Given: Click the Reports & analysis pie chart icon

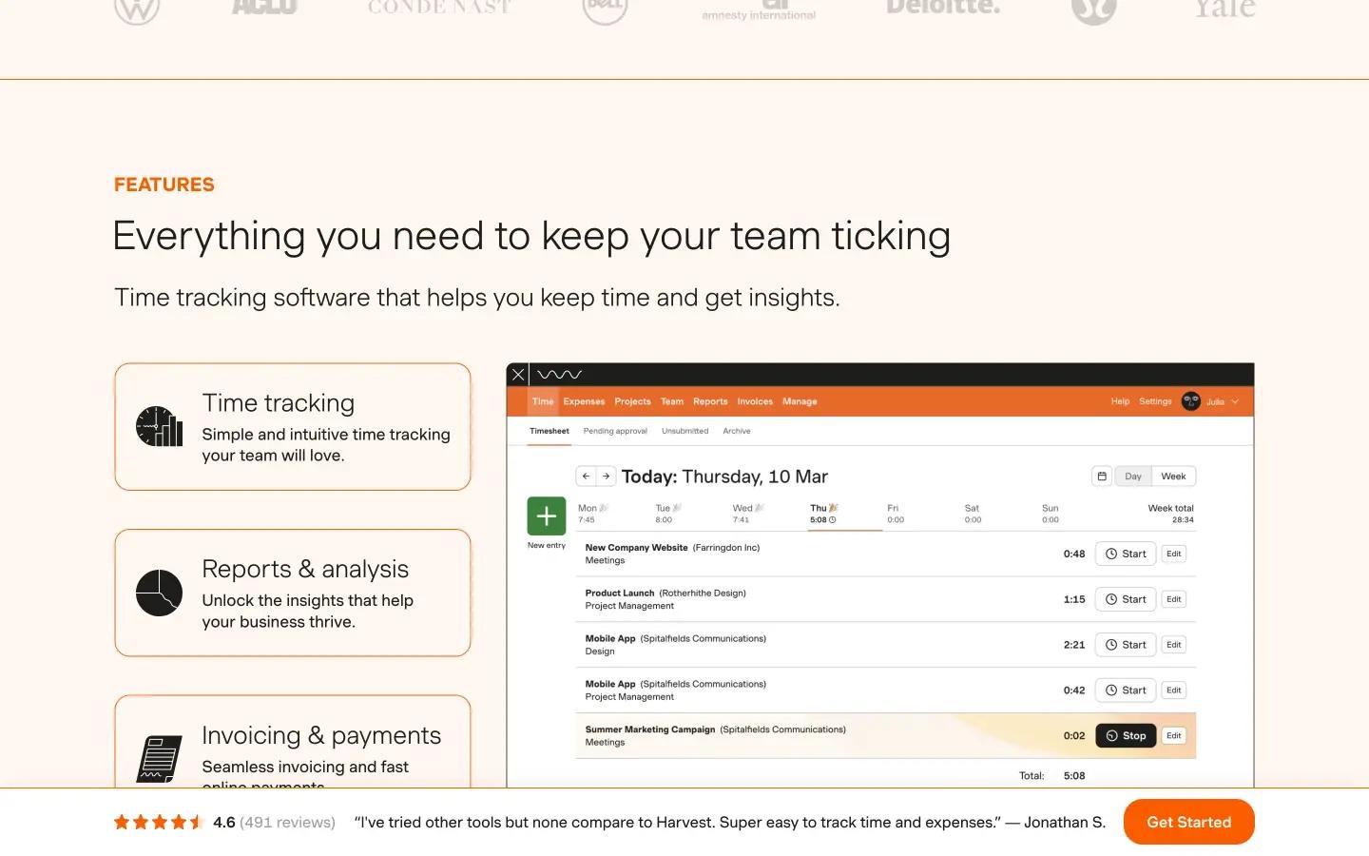Looking at the screenshot, I should 159,593.
